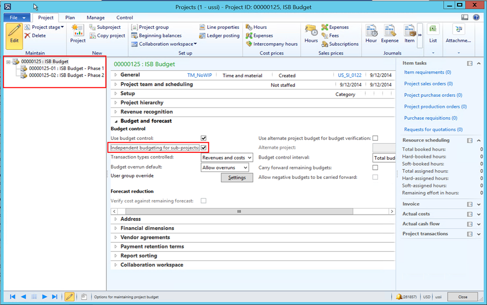This screenshot has height=305, width=487.
Task: Click the Subscriptions icon in Sales prices
Action: (340, 43)
